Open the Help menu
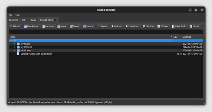Screen dimensions: 212x112 [x=17, y=15]
